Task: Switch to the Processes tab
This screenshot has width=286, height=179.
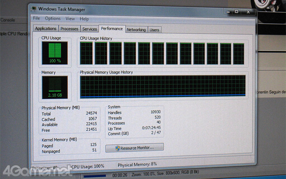Action: (69, 29)
